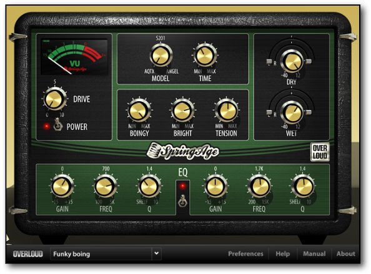The image size is (371, 274).
Task: Click the high band FREQ knob at 1.7K
Action: click(x=259, y=186)
